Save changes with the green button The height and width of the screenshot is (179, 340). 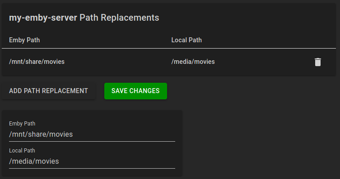coord(135,91)
